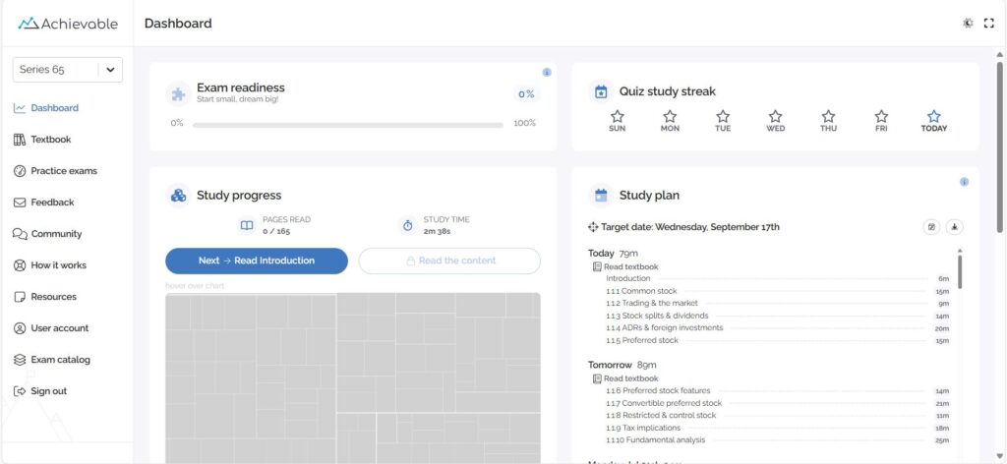Click the Feedback envelope icon
This screenshot has height=464, width=1007.
pyautogui.click(x=20, y=203)
